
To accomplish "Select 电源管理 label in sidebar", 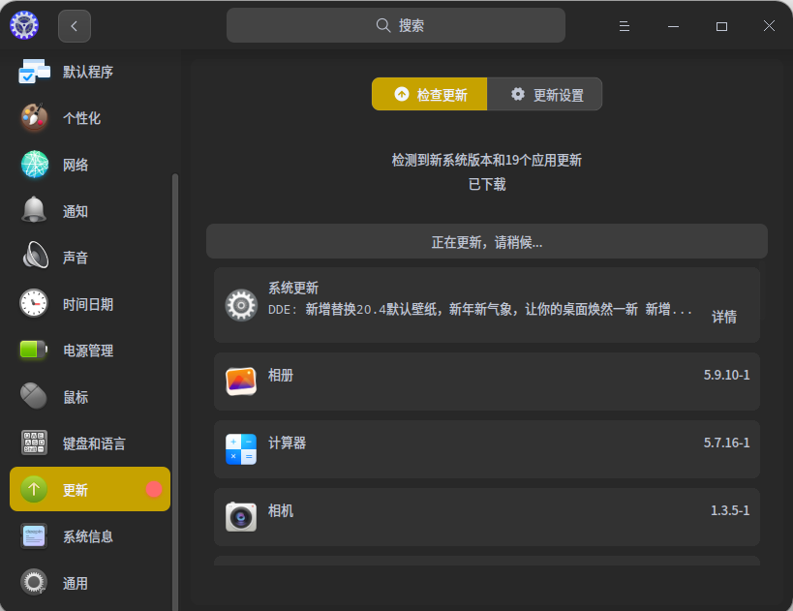I will [88, 351].
